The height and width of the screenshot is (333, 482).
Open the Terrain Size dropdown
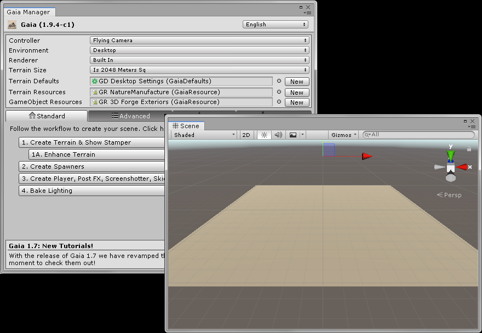pos(199,70)
